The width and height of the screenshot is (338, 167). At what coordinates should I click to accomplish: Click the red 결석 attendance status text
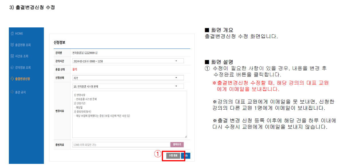[75, 69]
